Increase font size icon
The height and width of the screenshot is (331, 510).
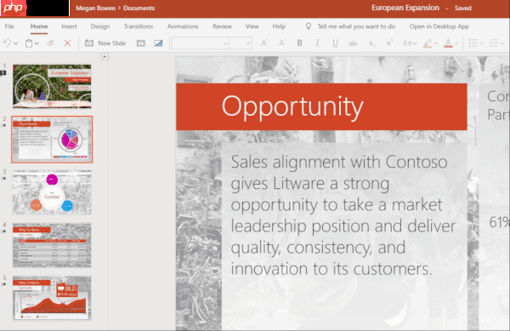click(264, 43)
